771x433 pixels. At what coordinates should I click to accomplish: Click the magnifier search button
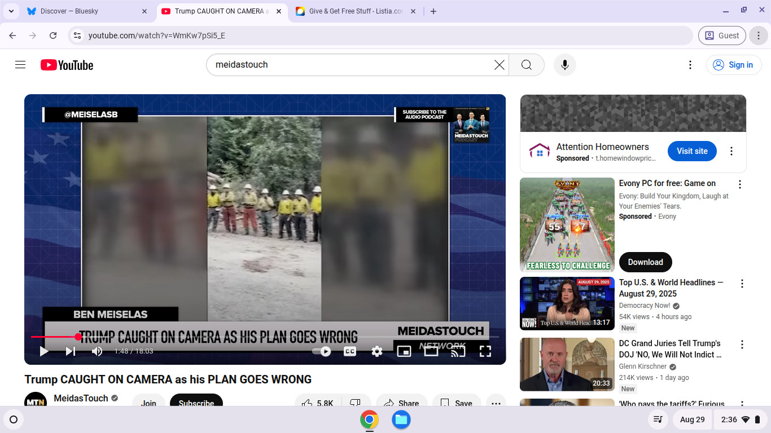tap(527, 65)
